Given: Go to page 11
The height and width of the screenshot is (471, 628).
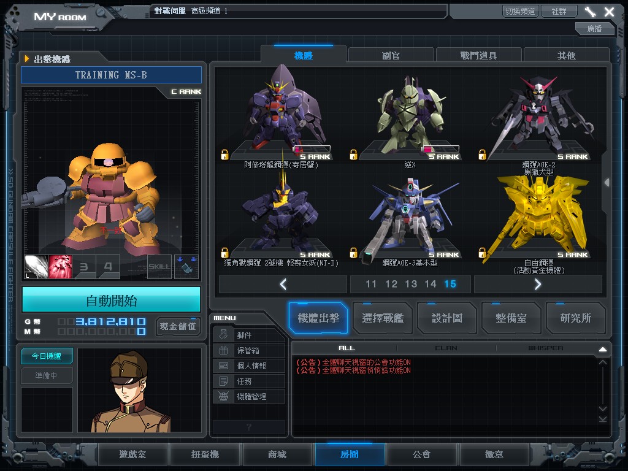Looking at the screenshot, I should pos(371,285).
